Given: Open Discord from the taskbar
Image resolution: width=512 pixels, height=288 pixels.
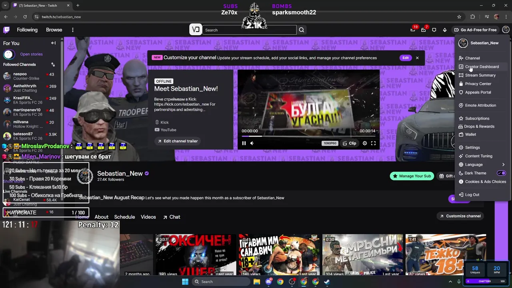Looking at the screenshot, I should click(268, 282).
